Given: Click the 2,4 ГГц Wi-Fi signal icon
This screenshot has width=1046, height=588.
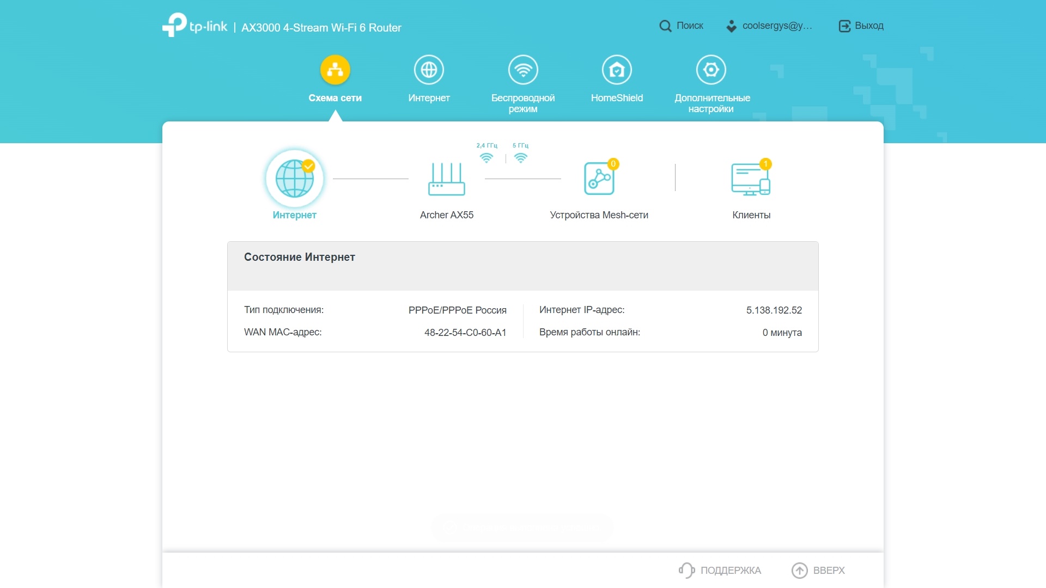Looking at the screenshot, I should pos(486,158).
